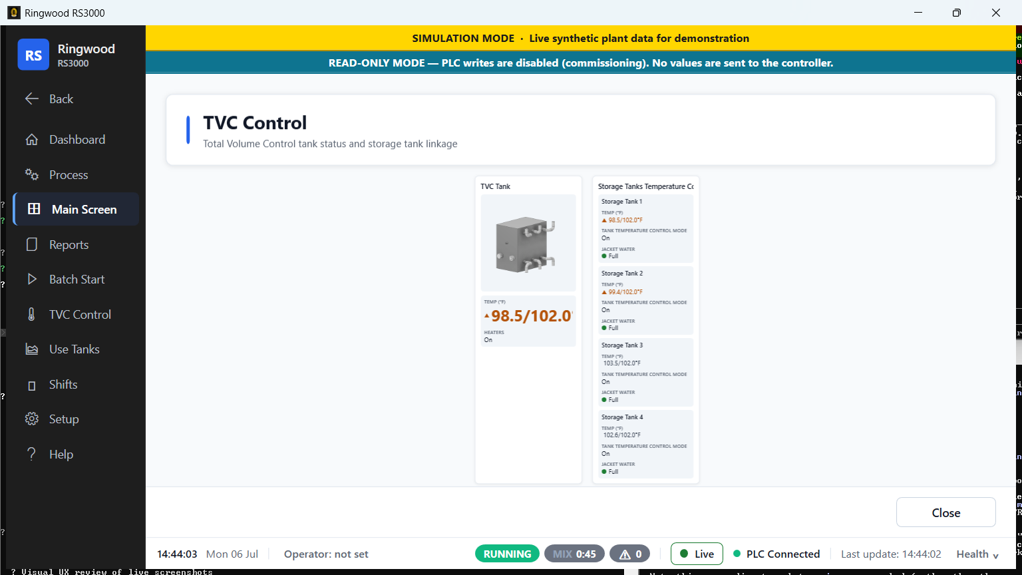Screen dimensions: 1022x575
Task: Click the PLC Connected green dot
Action: (737, 554)
